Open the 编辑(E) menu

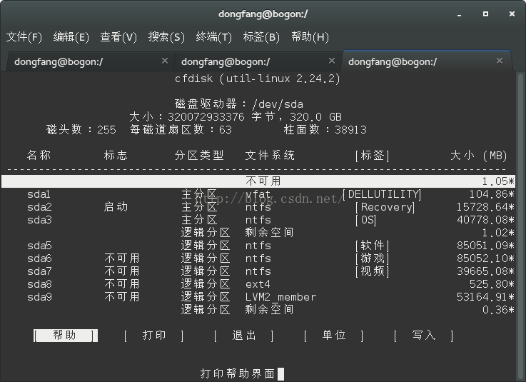point(71,36)
